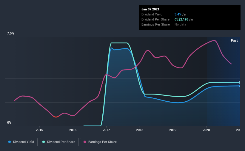Click the teal Dividend Per Share legend dot
The width and height of the screenshot is (245, 151).
tap(44, 142)
